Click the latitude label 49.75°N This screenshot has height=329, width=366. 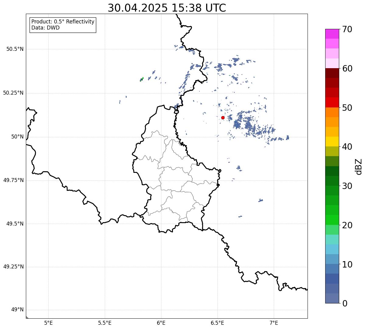click(x=13, y=180)
